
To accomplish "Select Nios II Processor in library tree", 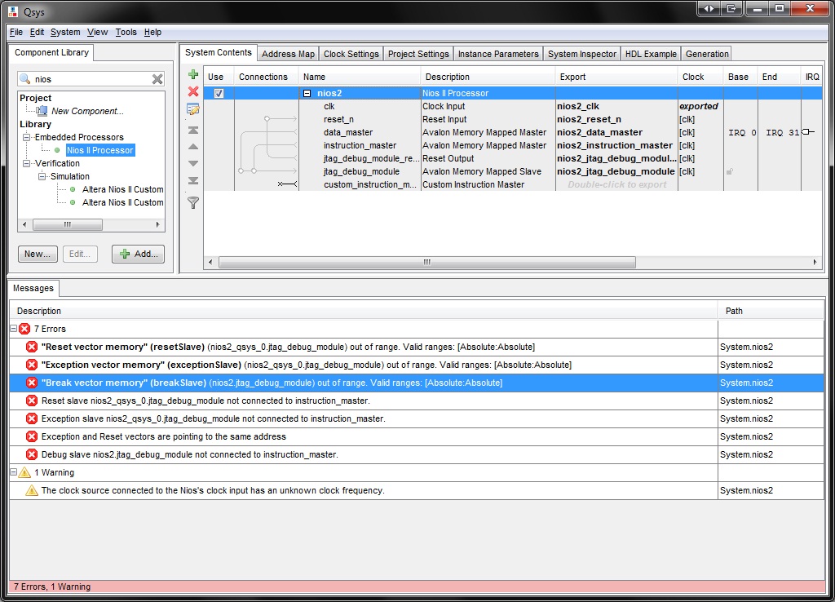I will pyautogui.click(x=100, y=150).
